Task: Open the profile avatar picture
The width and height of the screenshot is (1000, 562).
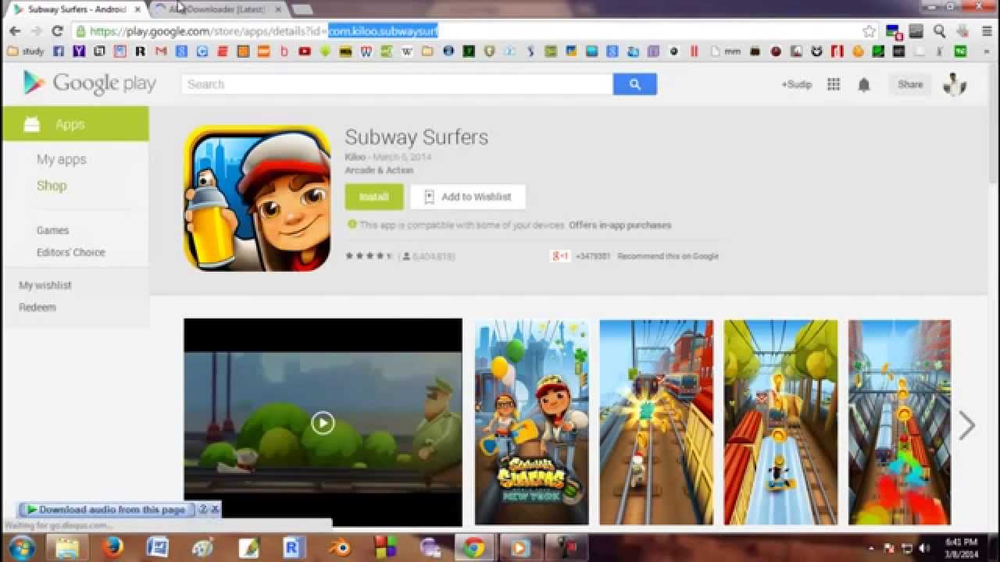Action: (955, 84)
